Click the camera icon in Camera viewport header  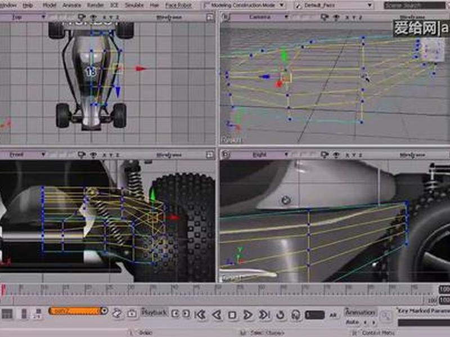(325, 17)
